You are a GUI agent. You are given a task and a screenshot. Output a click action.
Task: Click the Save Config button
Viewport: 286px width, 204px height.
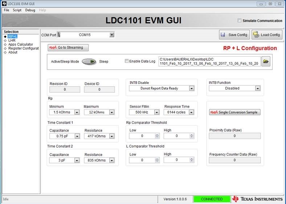pos(234,35)
